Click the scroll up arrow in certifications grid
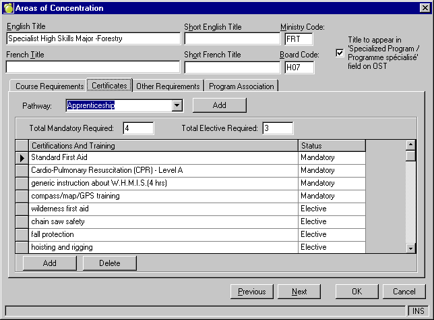Image resolution: width=434 pixels, height=320 pixels. [x=410, y=144]
